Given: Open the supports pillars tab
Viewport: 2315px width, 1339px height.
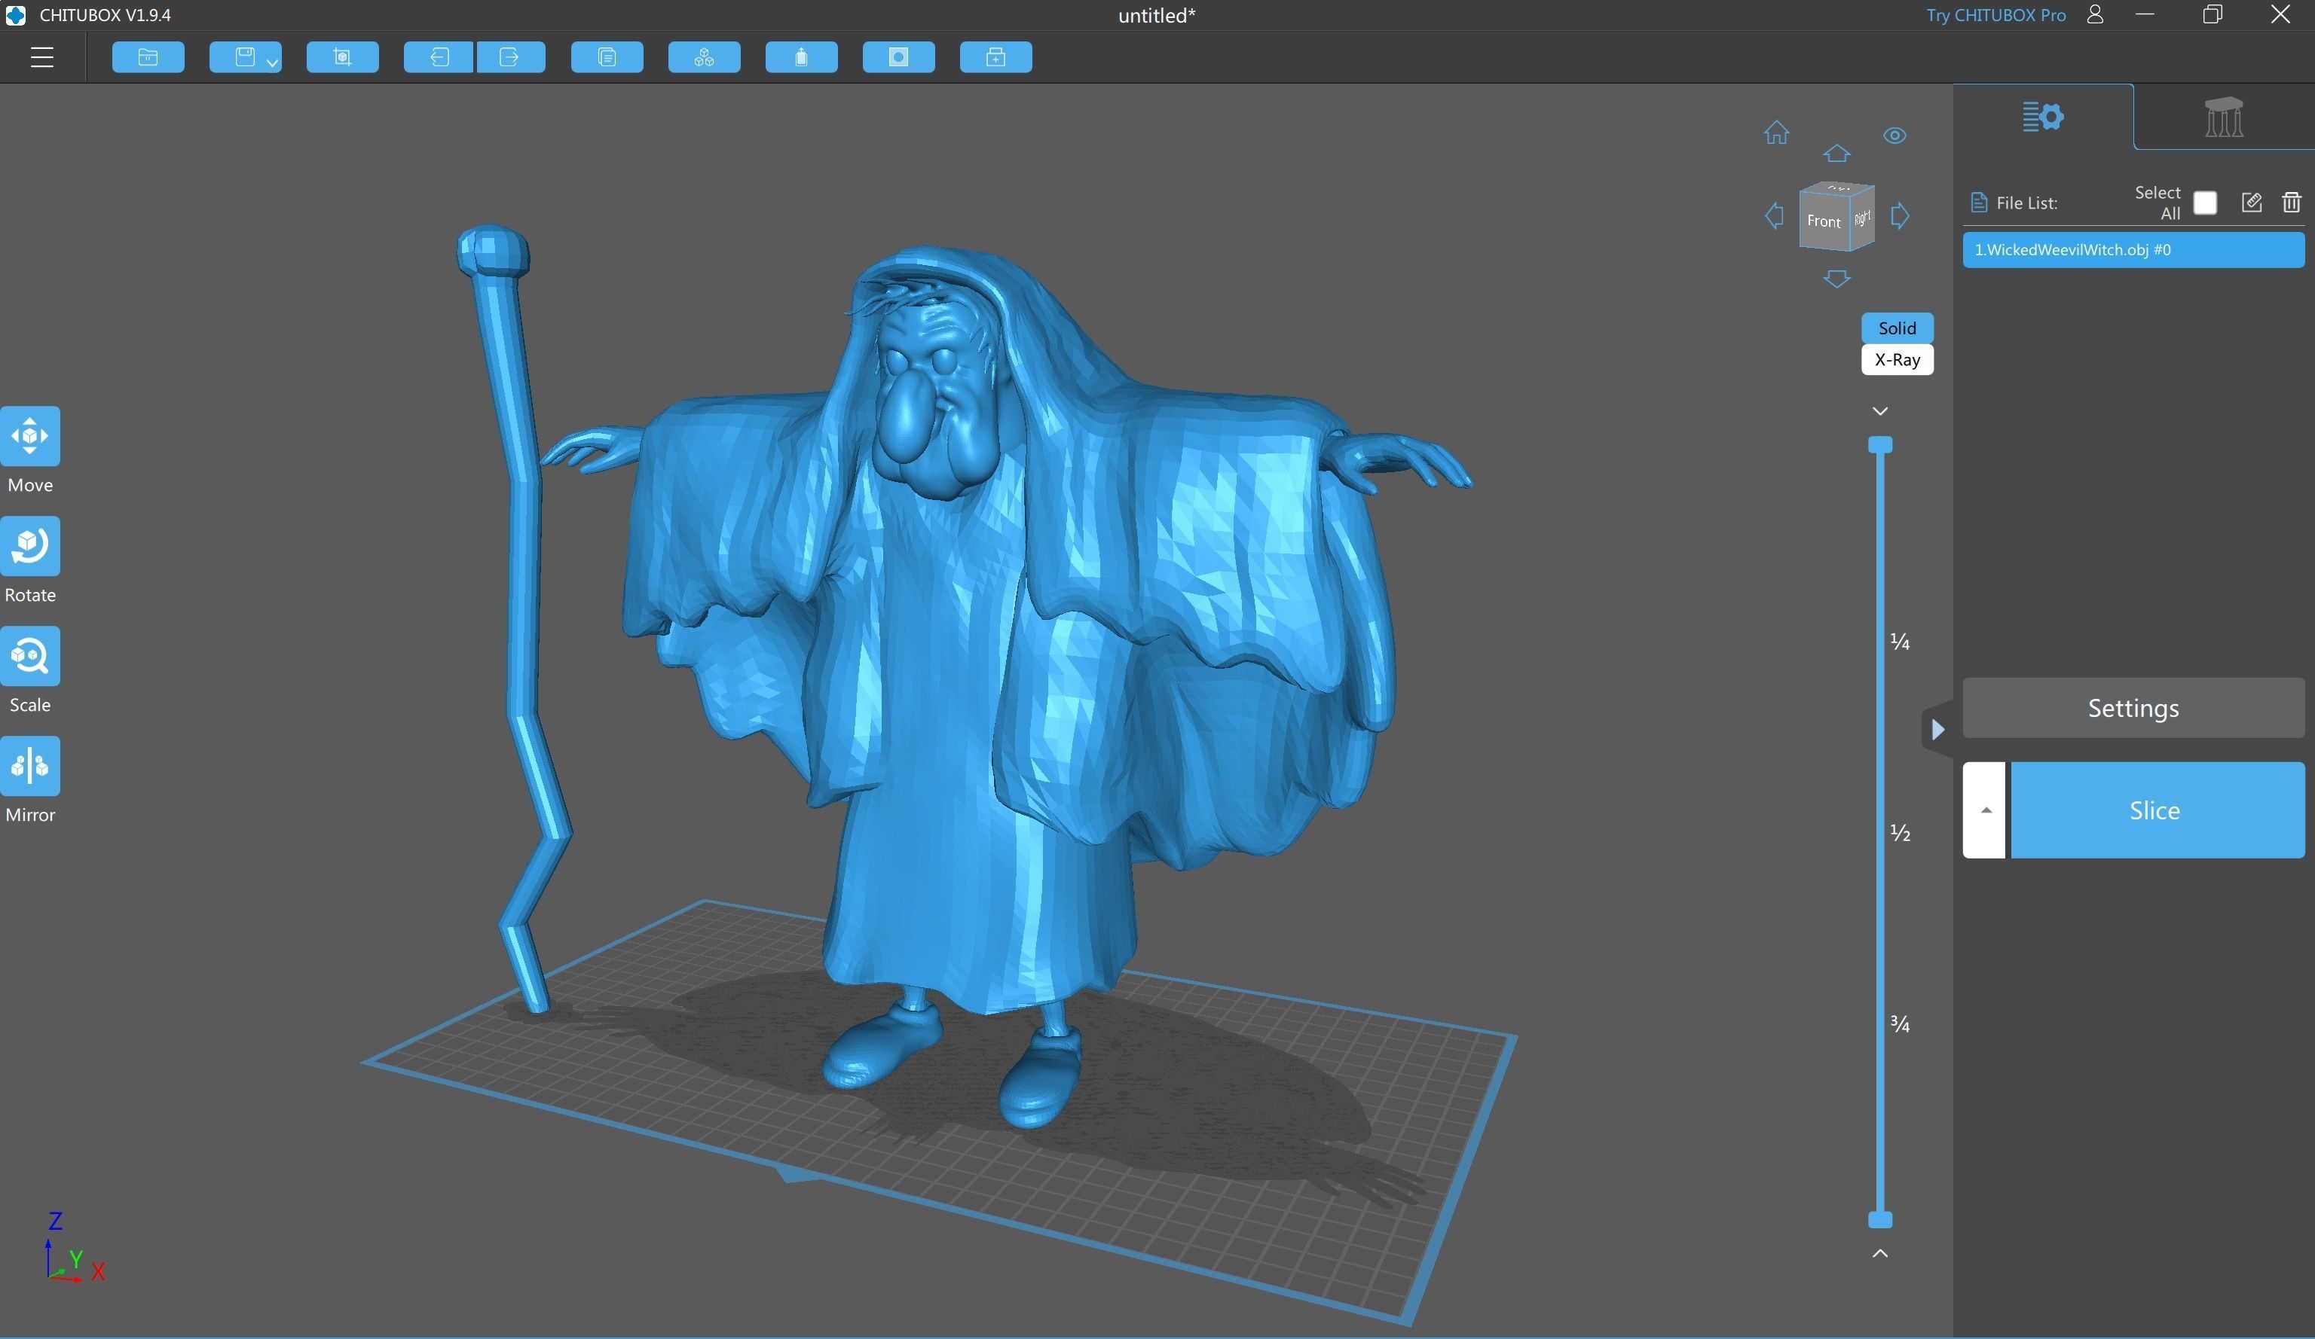Looking at the screenshot, I should tap(2223, 117).
